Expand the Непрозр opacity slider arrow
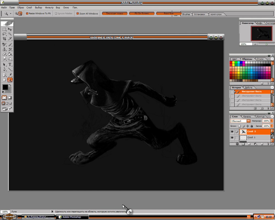This screenshot has height=220, width=275. 272,121
